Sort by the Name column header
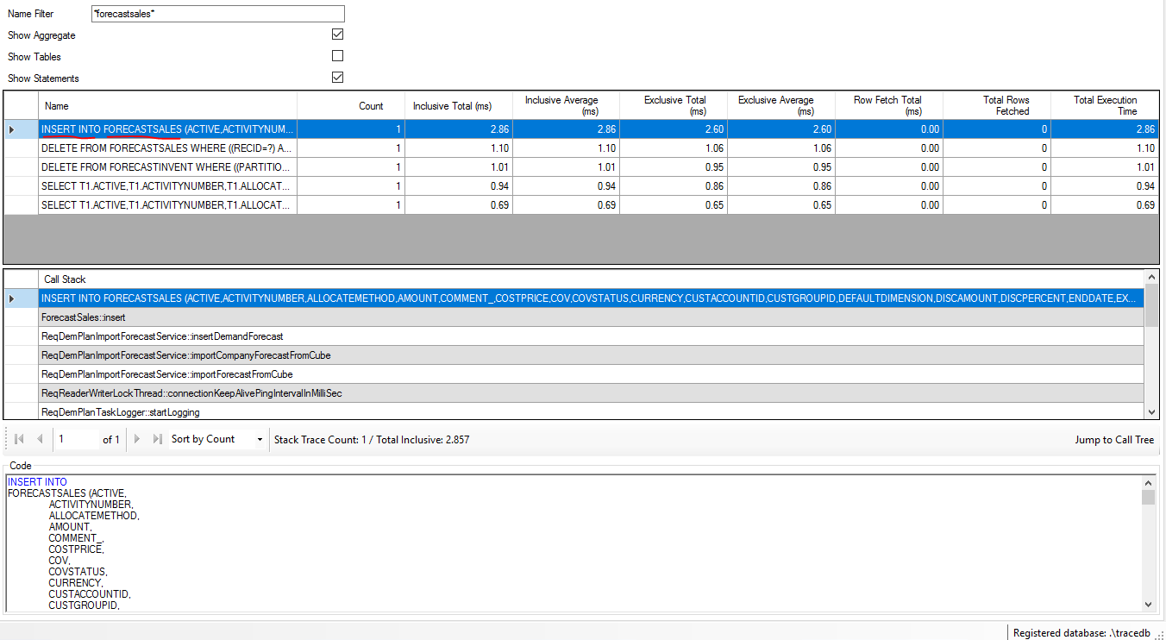The image size is (1166, 640). click(x=168, y=106)
